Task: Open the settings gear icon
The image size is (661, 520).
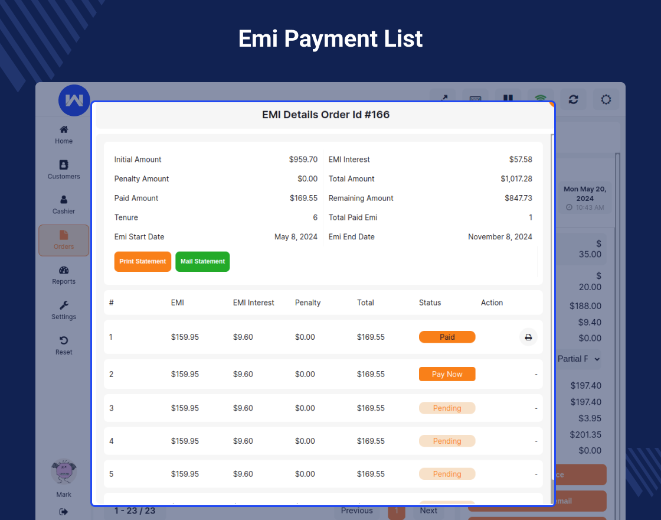Action: [606, 99]
